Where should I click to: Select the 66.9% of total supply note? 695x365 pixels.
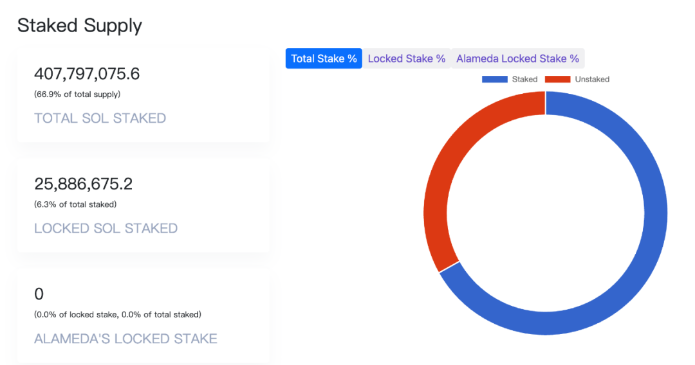[77, 94]
